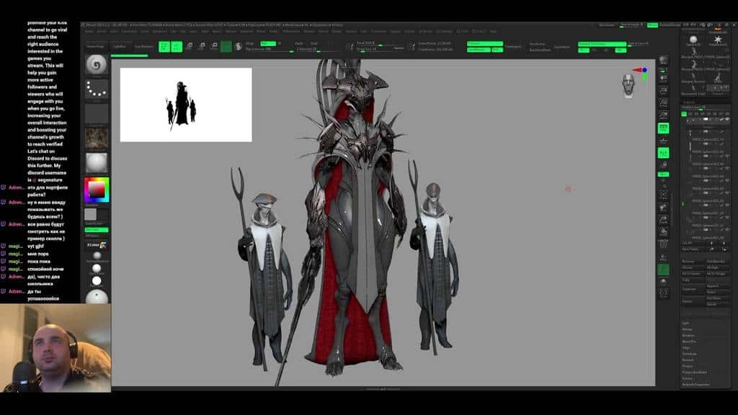The width and height of the screenshot is (738, 415).
Task: Click the ZColor icon on the left shelf
Action: [x=97, y=245]
